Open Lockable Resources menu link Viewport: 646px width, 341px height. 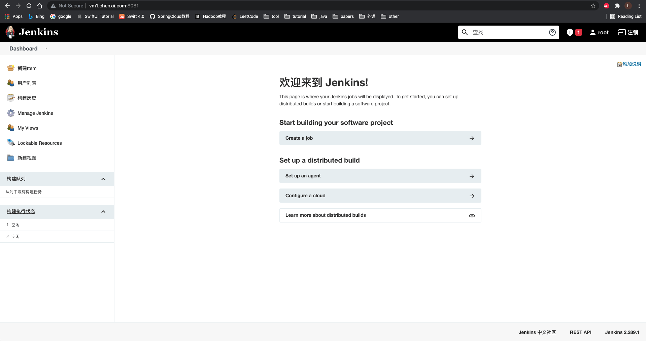40,143
